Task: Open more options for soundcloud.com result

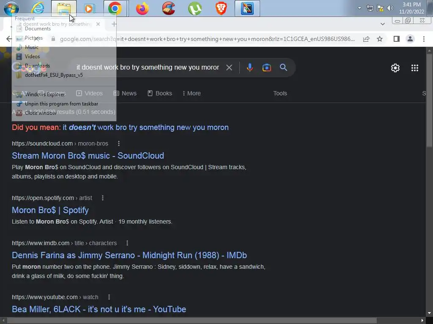Action: (x=119, y=143)
